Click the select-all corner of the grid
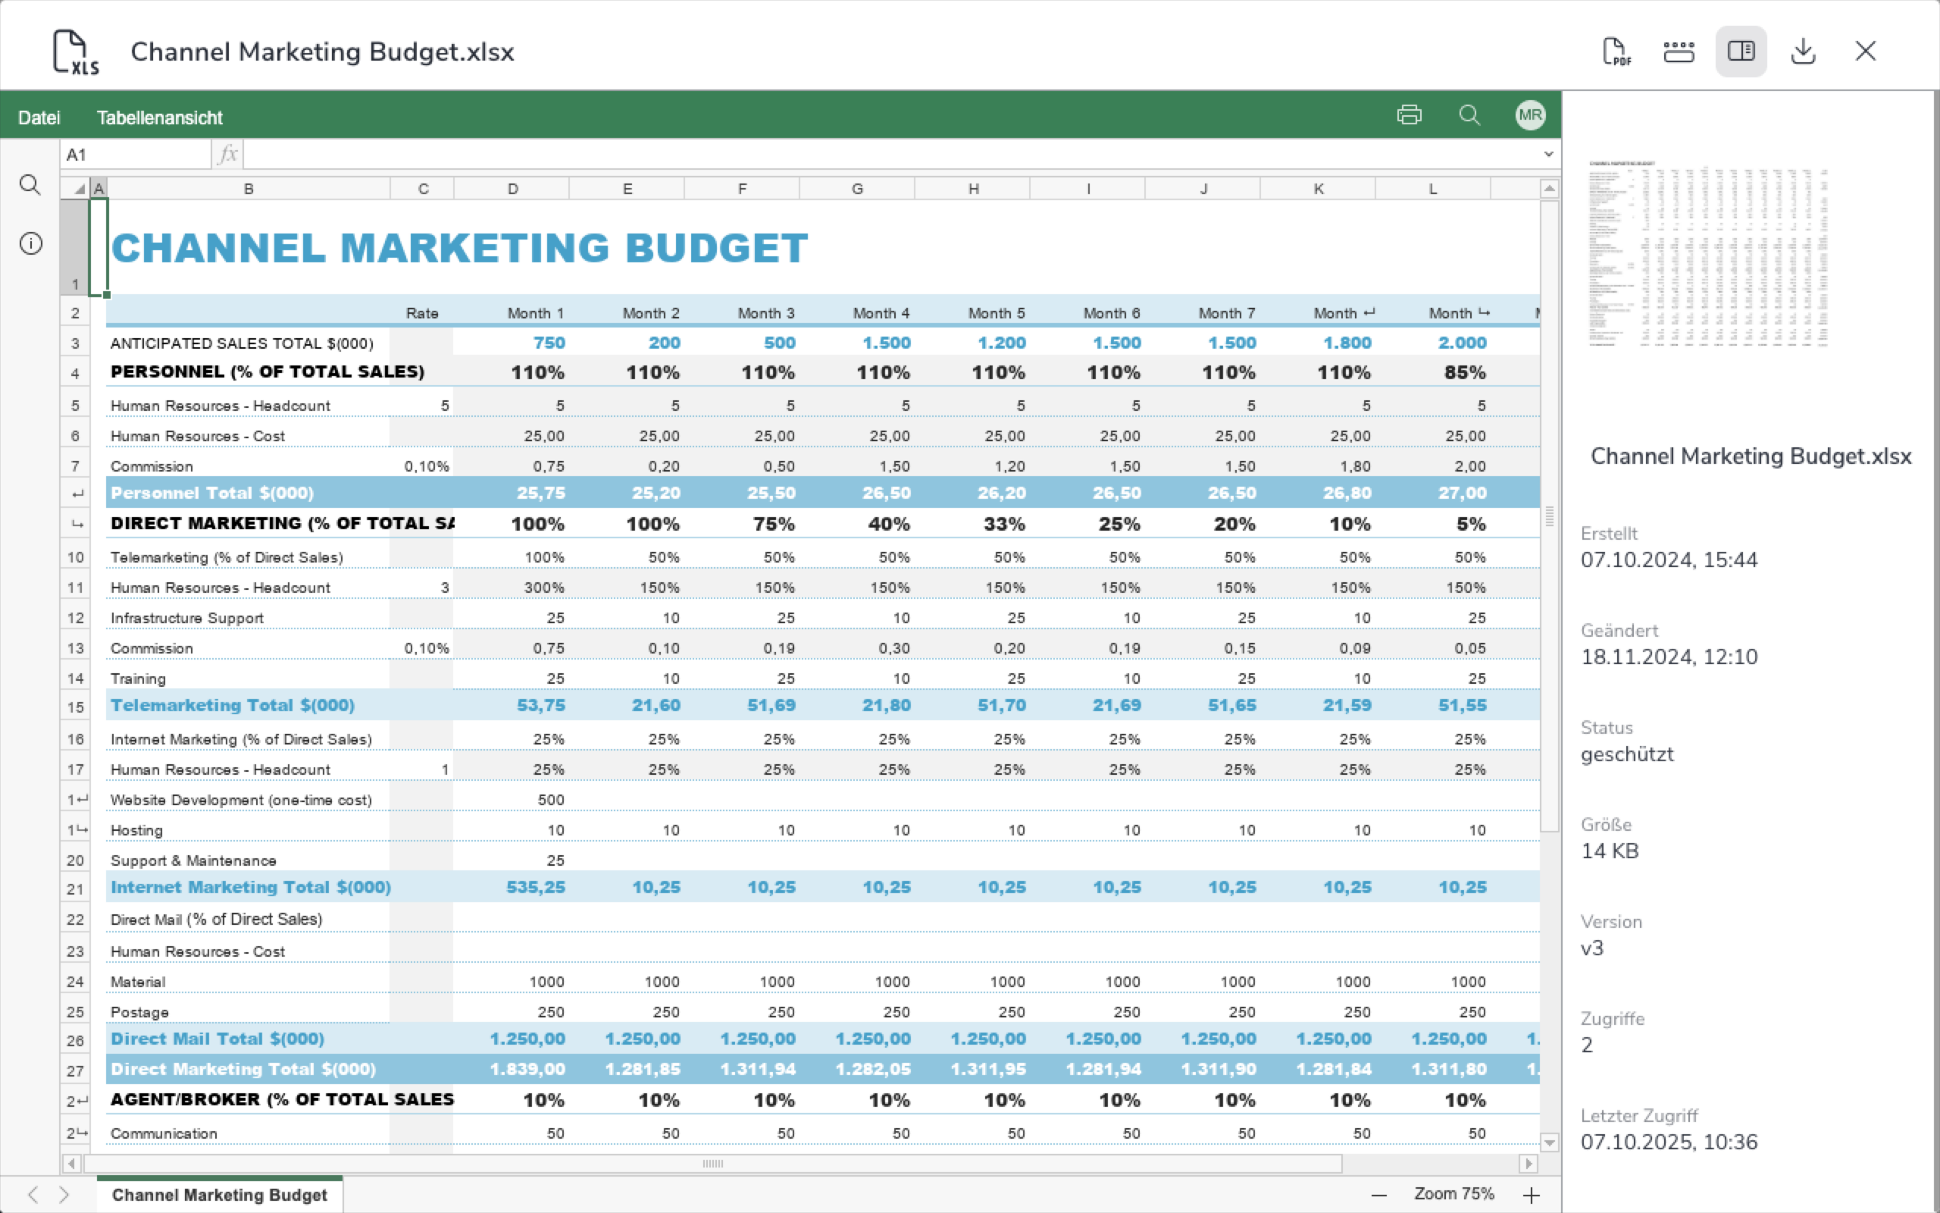This screenshot has width=1940, height=1213. click(79, 190)
